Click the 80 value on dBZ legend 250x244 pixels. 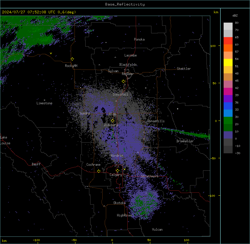coord(237,23)
